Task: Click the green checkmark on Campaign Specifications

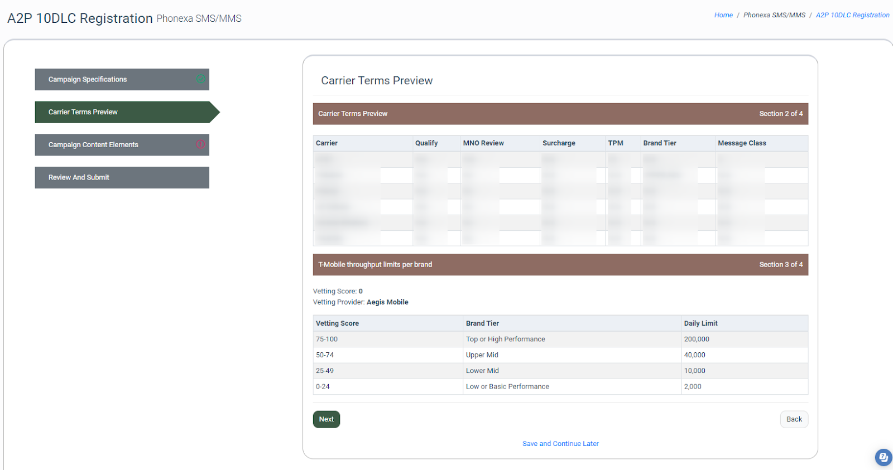Action: pyautogui.click(x=200, y=79)
